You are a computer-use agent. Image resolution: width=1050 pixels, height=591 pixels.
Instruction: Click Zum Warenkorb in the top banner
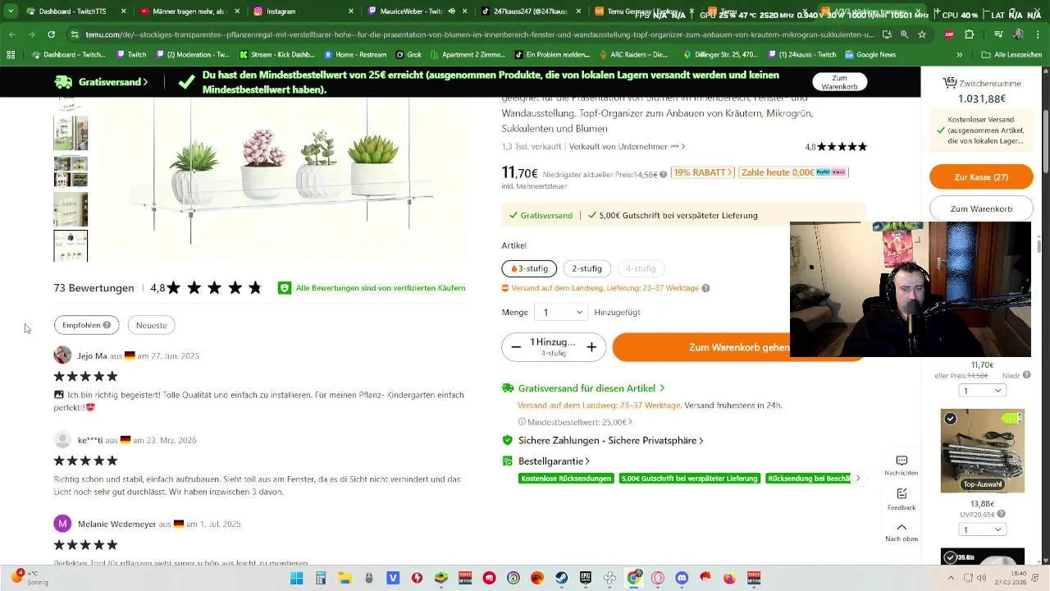(839, 82)
